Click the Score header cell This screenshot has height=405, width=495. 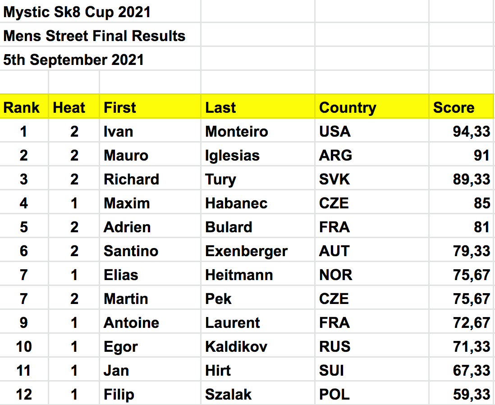454,108
